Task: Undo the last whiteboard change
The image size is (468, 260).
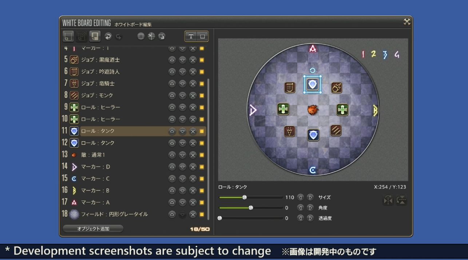Action: click(x=108, y=36)
